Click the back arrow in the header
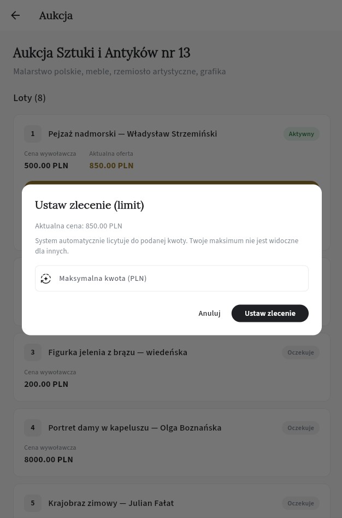The width and height of the screenshot is (342, 518). coord(15,15)
